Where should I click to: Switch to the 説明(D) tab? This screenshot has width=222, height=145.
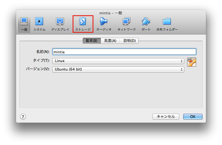click(x=129, y=41)
